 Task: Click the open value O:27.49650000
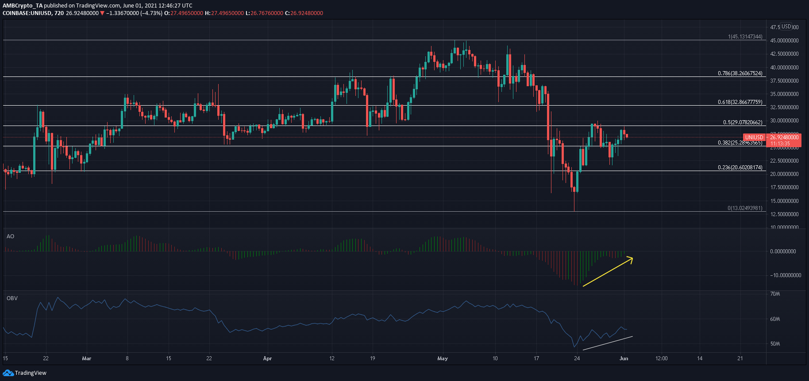tap(184, 13)
